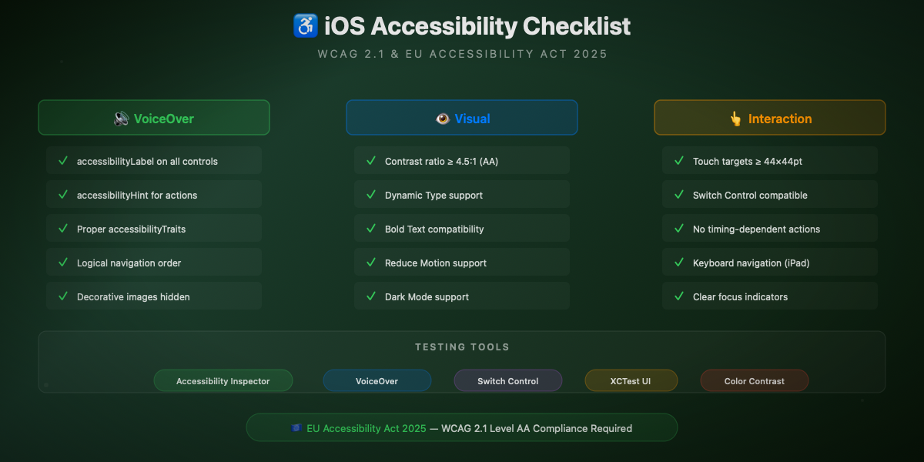Image resolution: width=924 pixels, height=462 pixels.
Task: Click the TESTING TOOLS panel area
Action: 462,346
